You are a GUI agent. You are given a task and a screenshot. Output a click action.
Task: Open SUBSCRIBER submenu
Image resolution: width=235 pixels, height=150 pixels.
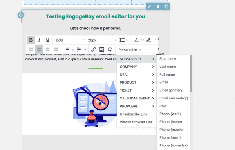coord(137,59)
